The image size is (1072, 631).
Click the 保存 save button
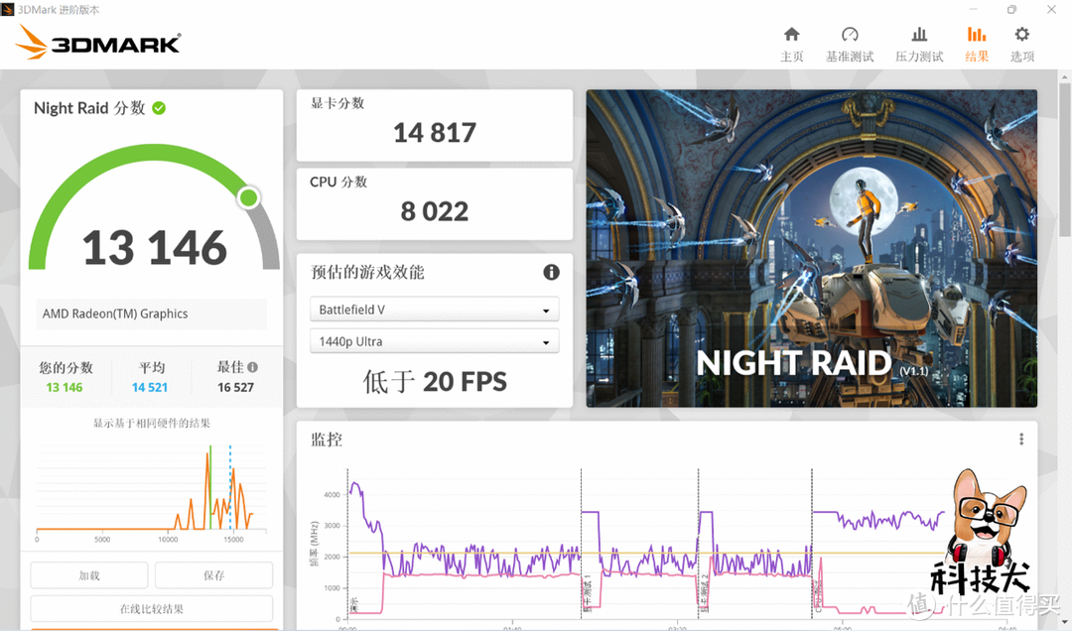click(x=213, y=575)
